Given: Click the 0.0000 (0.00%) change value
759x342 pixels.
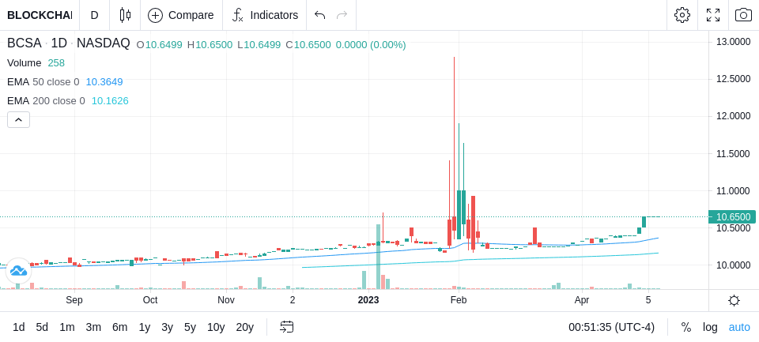Looking at the screenshot, I should point(371,45).
